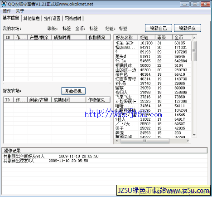Open the 关于 menu
This screenshot has width=212, height=197.
tap(20, 11)
